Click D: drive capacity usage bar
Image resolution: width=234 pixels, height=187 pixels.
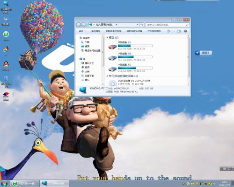[x=135, y=57]
